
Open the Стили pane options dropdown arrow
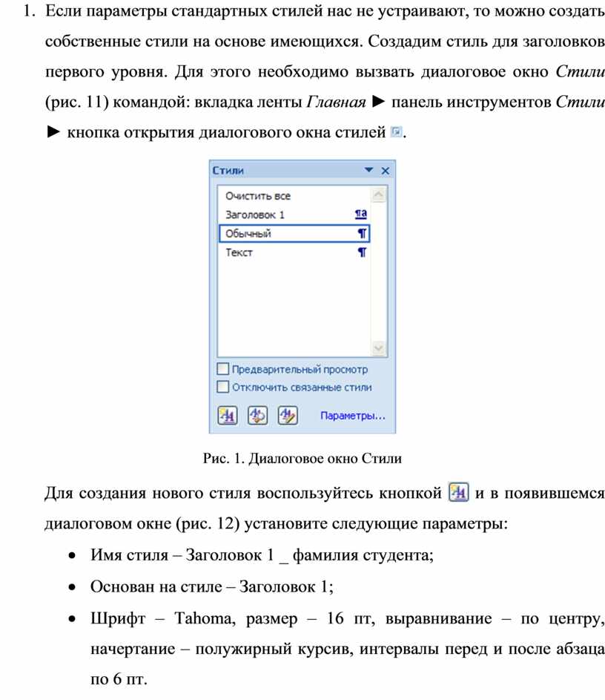[x=368, y=170]
